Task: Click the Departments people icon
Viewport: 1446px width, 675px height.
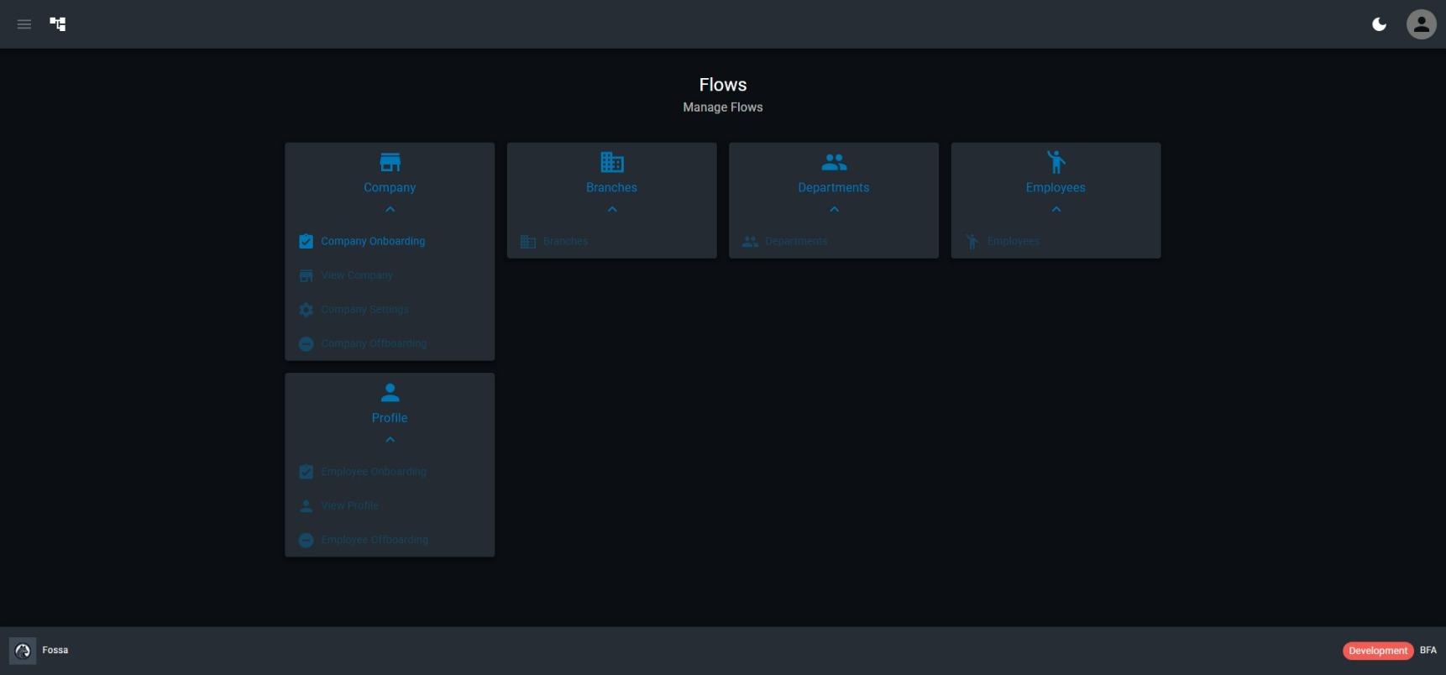Action: point(834,162)
